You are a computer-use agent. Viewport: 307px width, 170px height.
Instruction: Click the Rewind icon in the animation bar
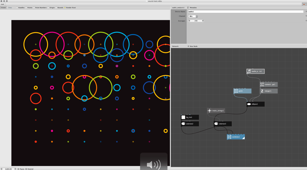point(26,169)
